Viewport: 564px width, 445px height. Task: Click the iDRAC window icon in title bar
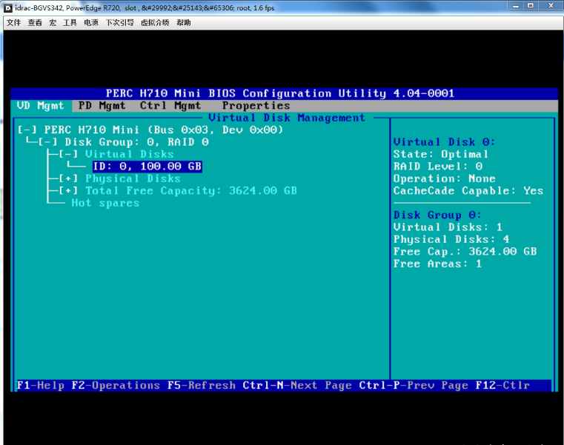coord(8,8)
